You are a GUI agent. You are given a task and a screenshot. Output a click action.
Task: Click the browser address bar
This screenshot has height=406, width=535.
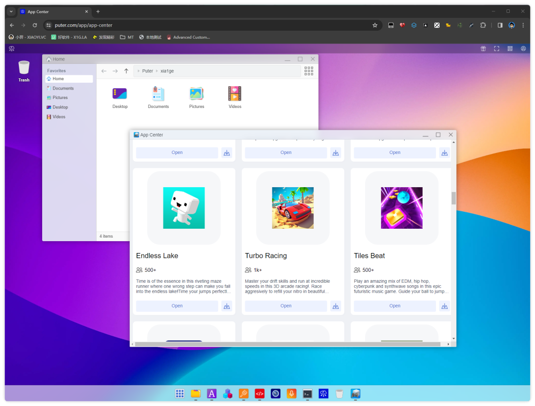pyautogui.click(x=212, y=25)
